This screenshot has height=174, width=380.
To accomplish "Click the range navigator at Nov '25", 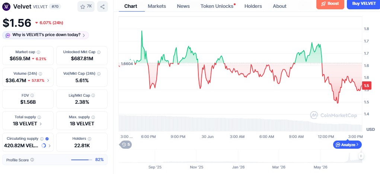I will click(197, 167).
